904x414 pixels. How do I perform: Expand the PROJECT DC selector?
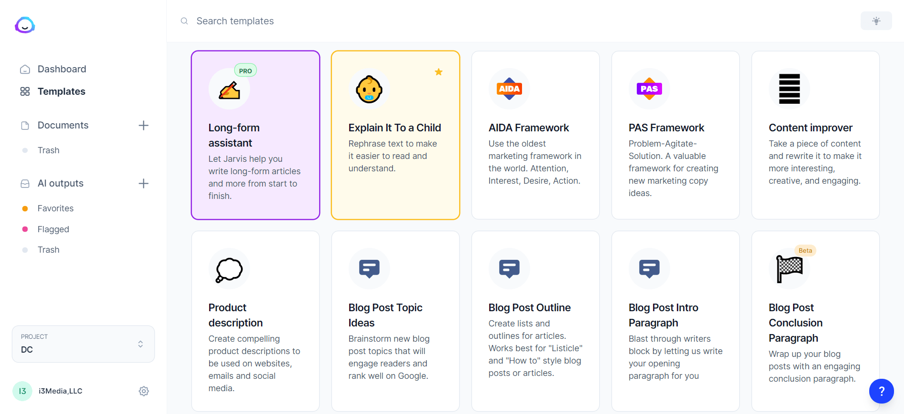pos(83,344)
